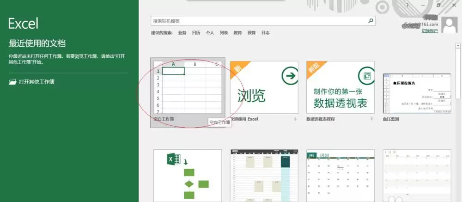Pin the 欢迎使用 Excel template
This screenshot has width=462, height=202.
tap(295, 119)
